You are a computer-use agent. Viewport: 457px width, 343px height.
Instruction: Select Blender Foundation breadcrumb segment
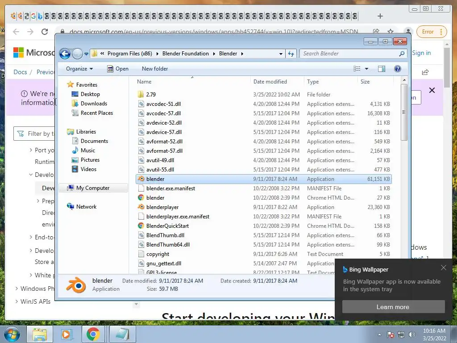pyautogui.click(x=185, y=54)
